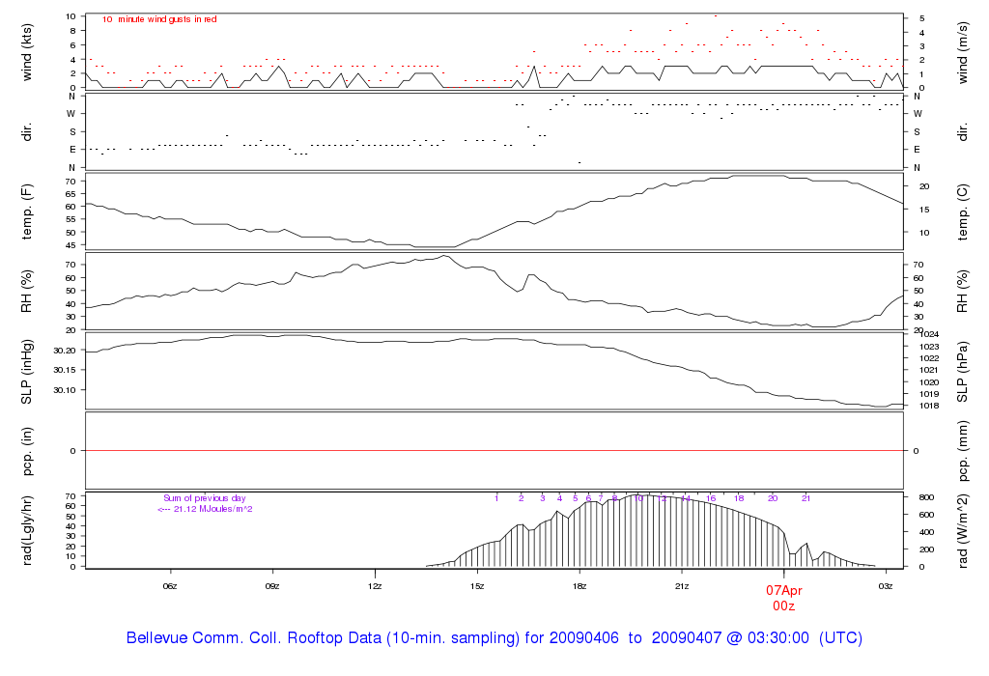Click the red '00z' label under 07Apr
989x676 pixels.
coord(784,606)
